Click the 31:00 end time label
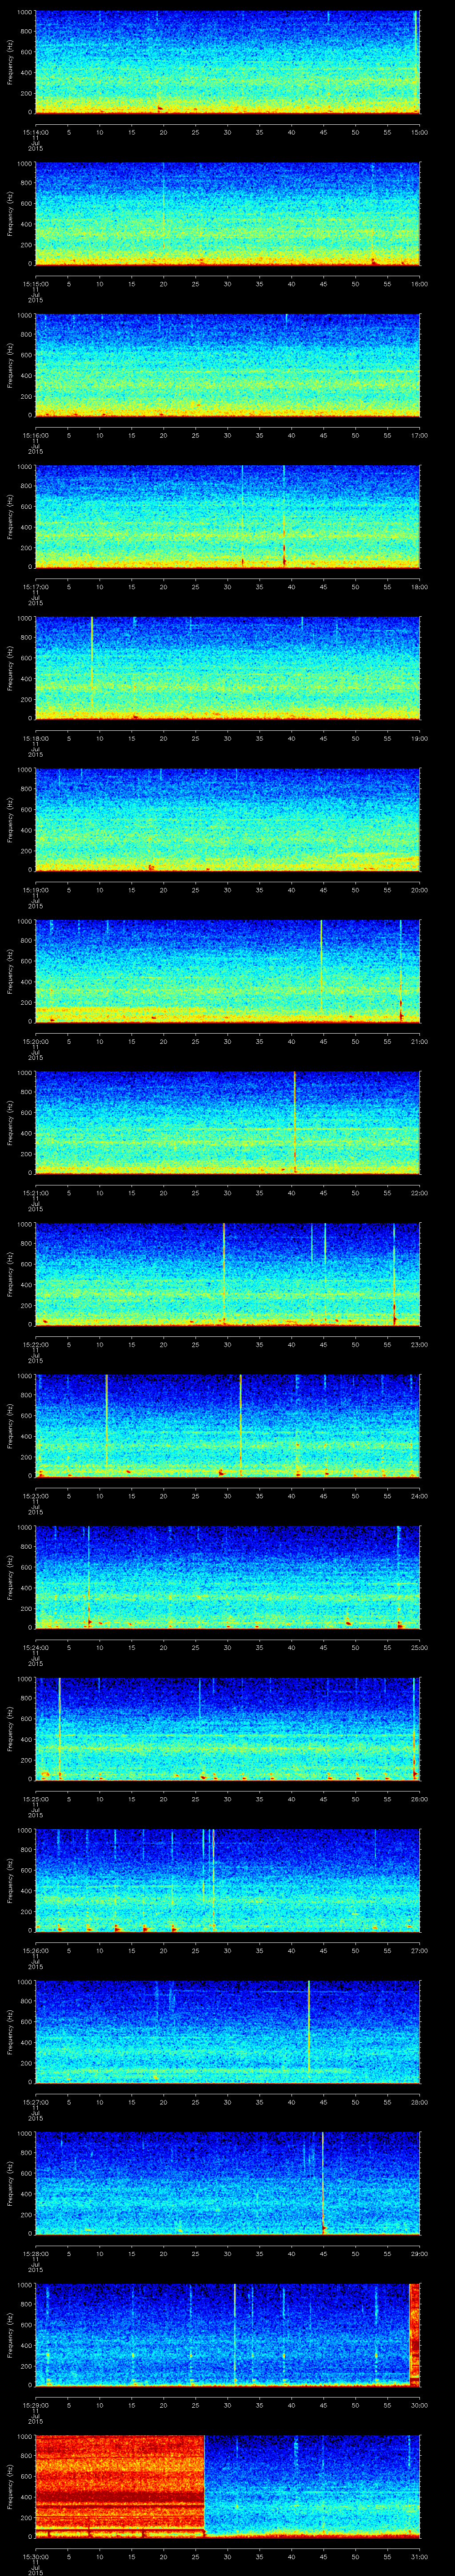 point(420,2556)
